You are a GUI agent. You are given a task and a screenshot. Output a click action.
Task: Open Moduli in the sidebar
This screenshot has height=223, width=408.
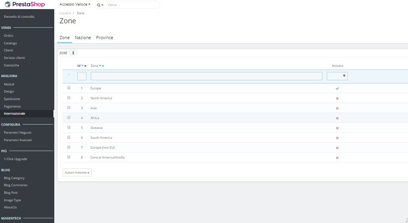[9, 84]
